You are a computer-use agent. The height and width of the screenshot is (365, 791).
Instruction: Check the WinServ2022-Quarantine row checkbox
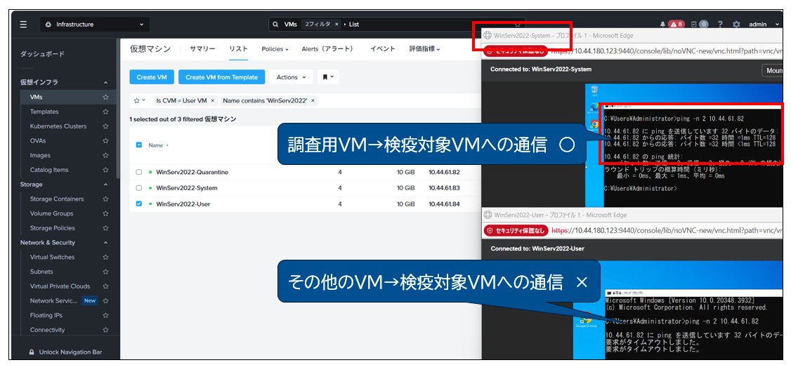click(x=139, y=173)
